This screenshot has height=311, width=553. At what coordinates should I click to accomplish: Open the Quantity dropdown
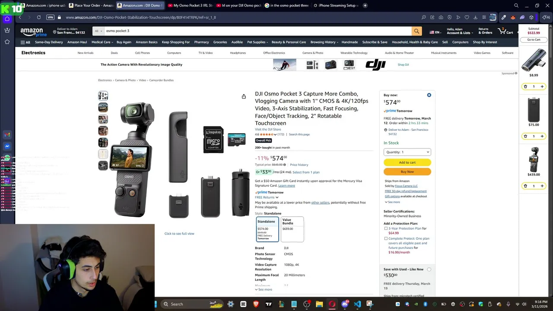[407, 152]
